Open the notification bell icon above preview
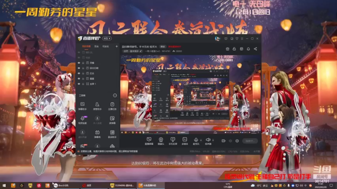The image size is (337, 189). pos(248,49)
